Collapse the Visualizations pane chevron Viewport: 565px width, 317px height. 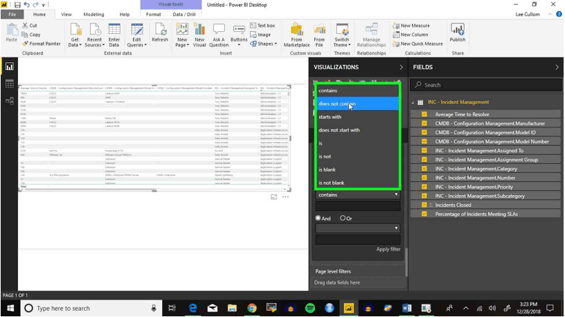coord(401,67)
